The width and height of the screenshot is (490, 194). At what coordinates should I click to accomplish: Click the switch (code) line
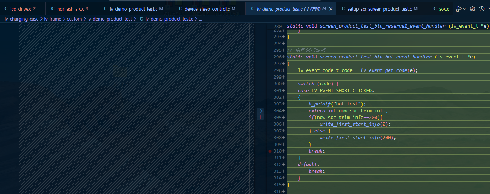(318, 84)
